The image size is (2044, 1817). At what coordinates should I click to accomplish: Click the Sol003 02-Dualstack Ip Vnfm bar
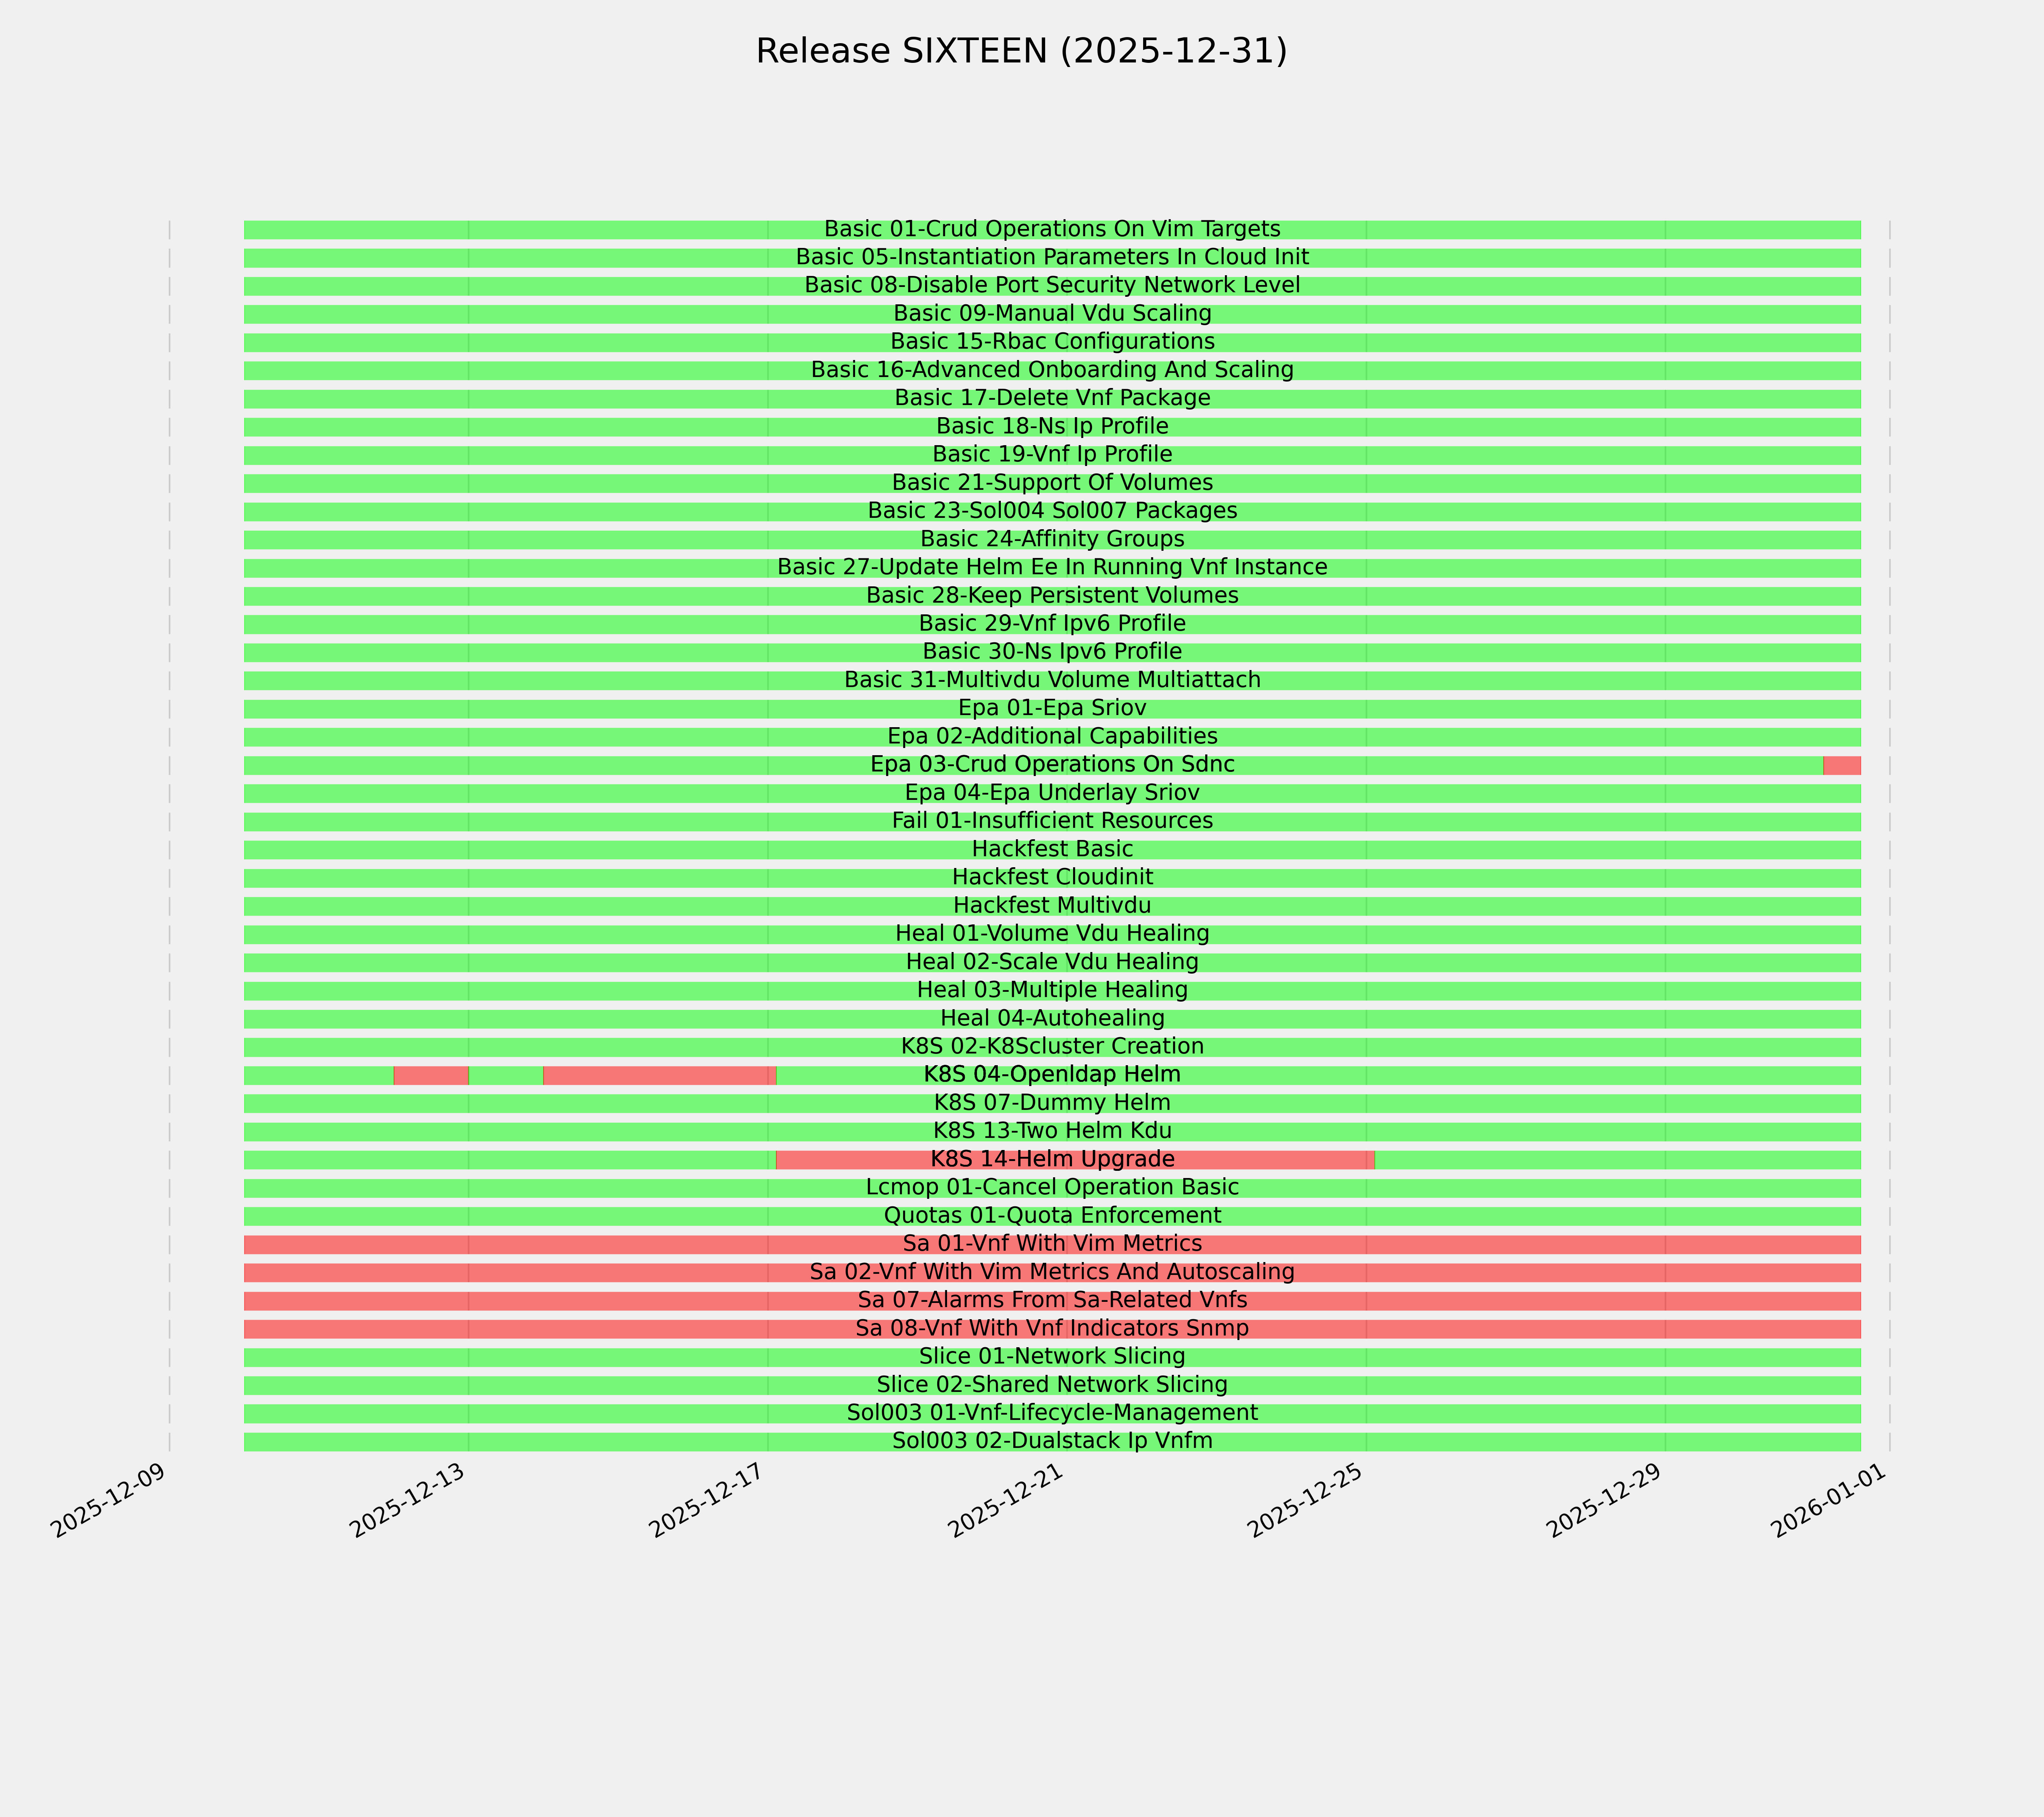[1052, 1441]
